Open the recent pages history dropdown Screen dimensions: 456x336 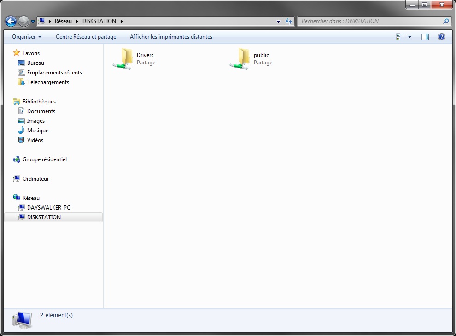pyautogui.click(x=33, y=22)
